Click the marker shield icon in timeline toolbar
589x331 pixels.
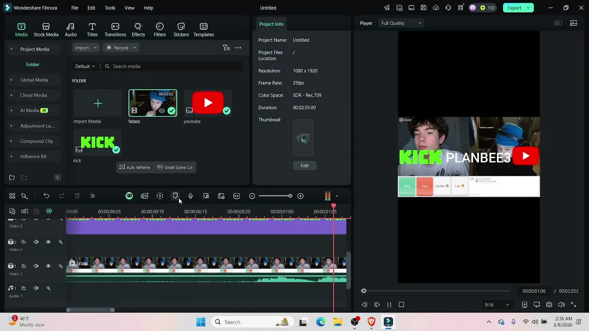click(175, 196)
